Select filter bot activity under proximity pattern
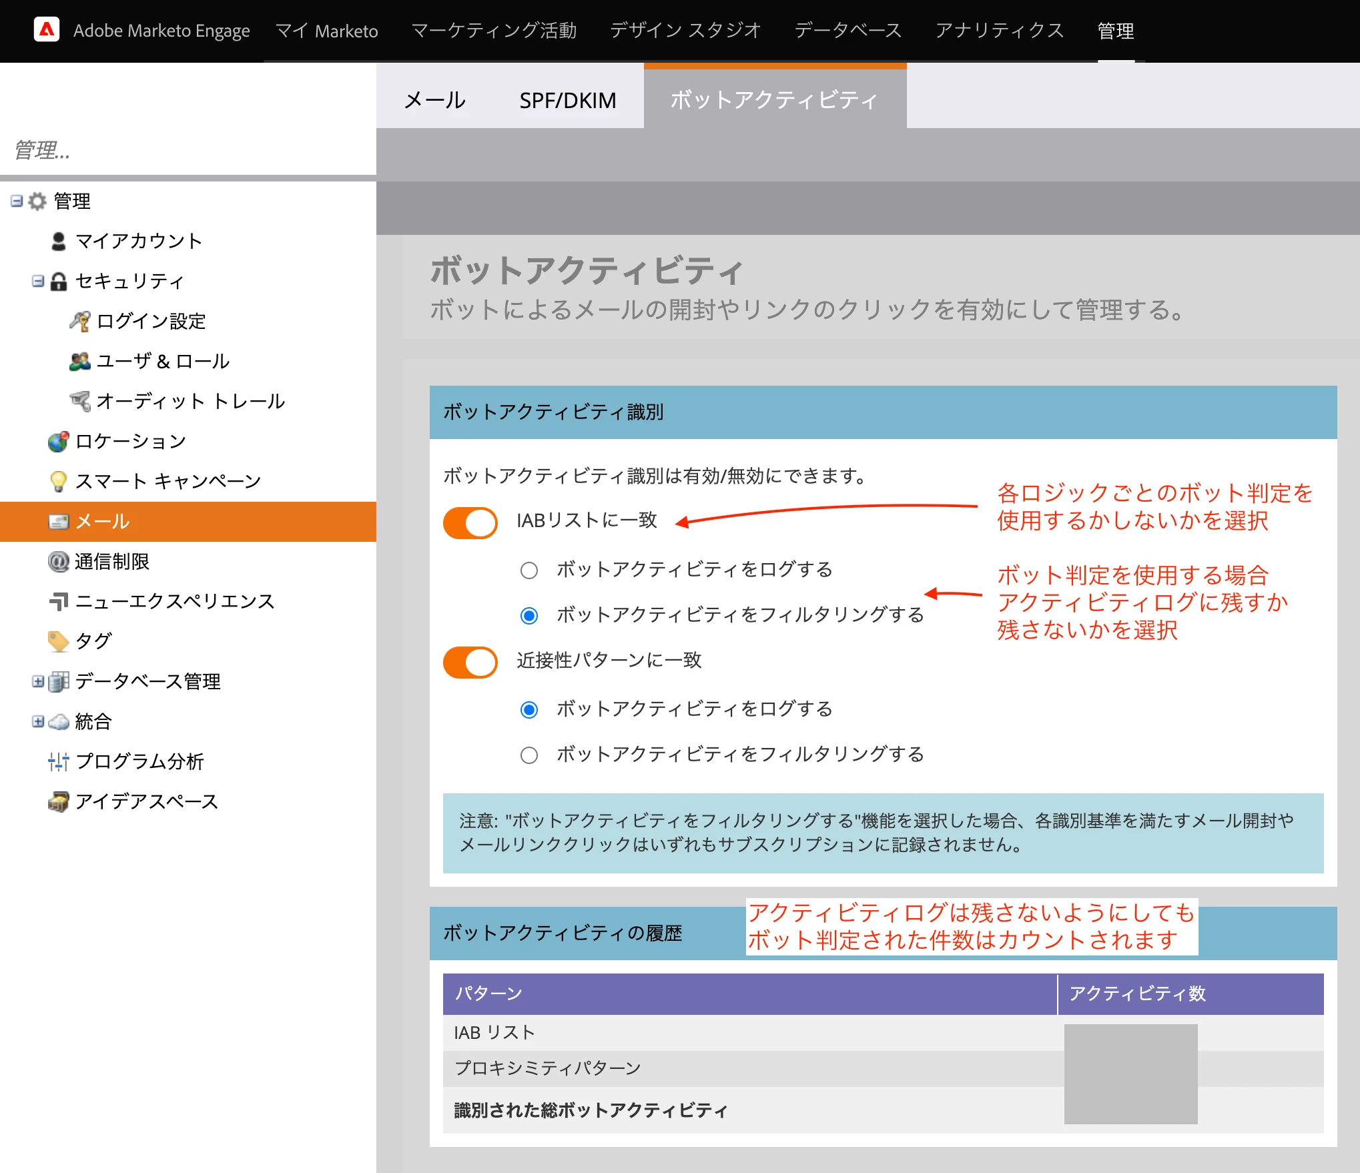The width and height of the screenshot is (1360, 1173). [x=529, y=755]
